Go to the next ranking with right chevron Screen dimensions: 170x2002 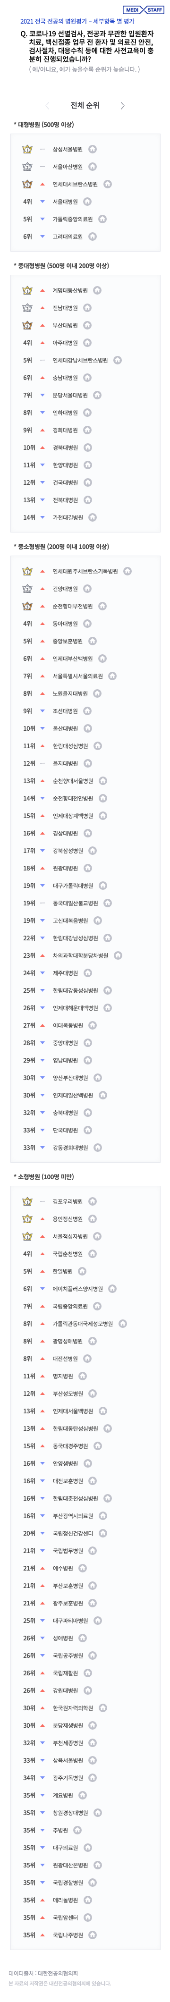123,105
